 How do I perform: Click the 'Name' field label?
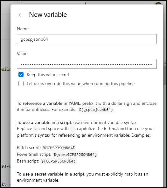pos(23,29)
